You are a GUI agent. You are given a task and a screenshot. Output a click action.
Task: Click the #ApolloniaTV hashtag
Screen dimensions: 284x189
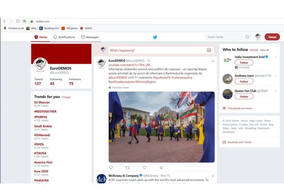[x=162, y=77]
